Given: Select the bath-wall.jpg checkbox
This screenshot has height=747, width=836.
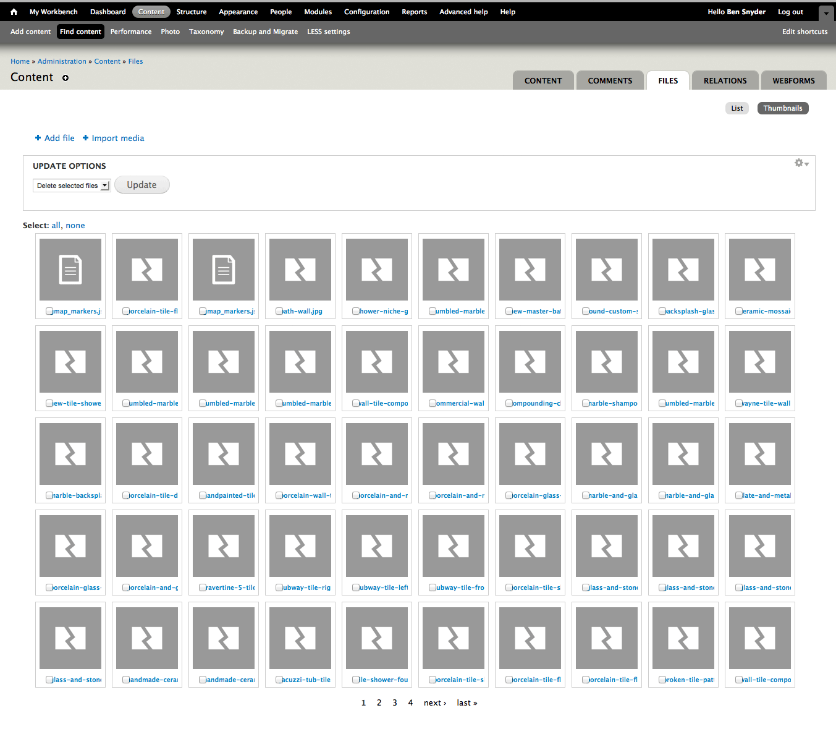Looking at the screenshot, I should click(x=279, y=311).
